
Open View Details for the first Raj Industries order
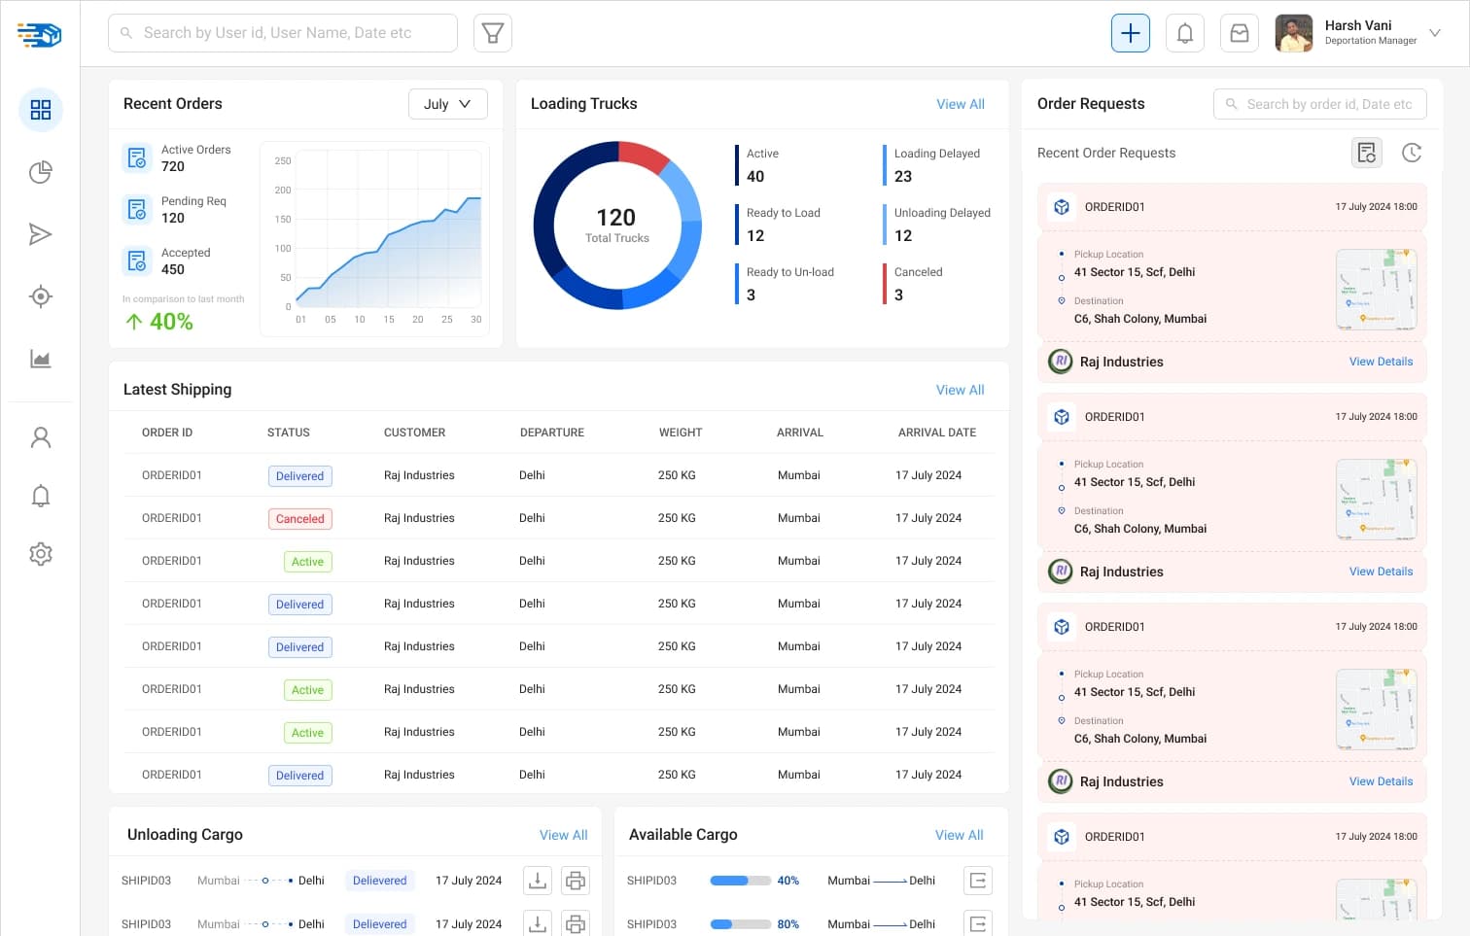click(1381, 361)
